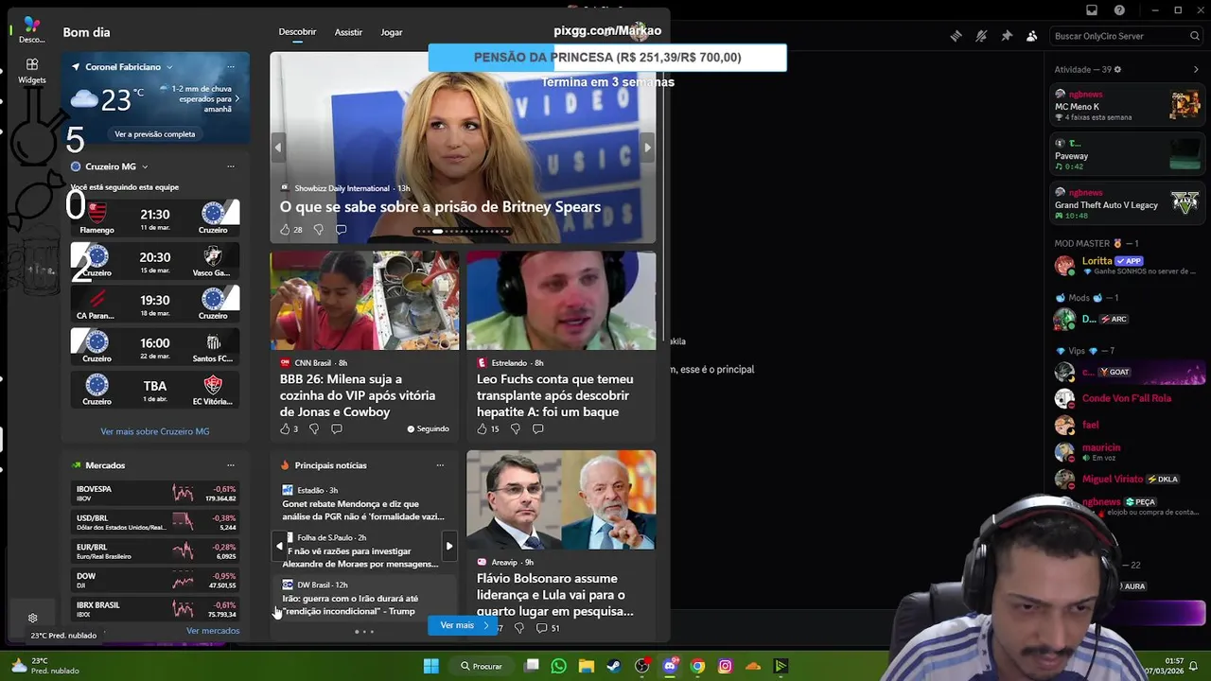Show next featured story in carousel

click(647, 148)
